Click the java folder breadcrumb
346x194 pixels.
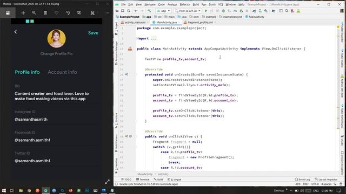pos(182,17)
